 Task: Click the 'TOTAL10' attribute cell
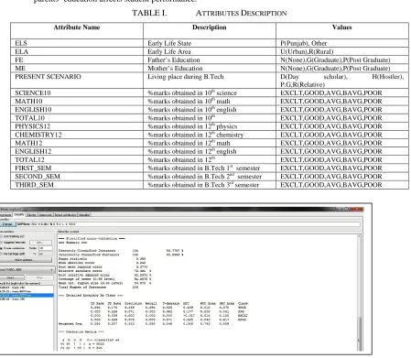[77, 118]
